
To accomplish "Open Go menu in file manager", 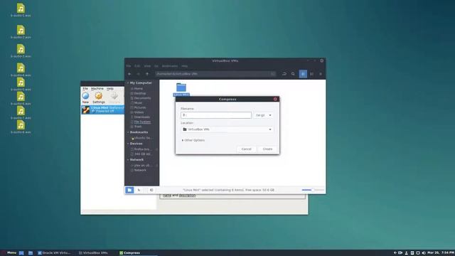I will point(156,66).
